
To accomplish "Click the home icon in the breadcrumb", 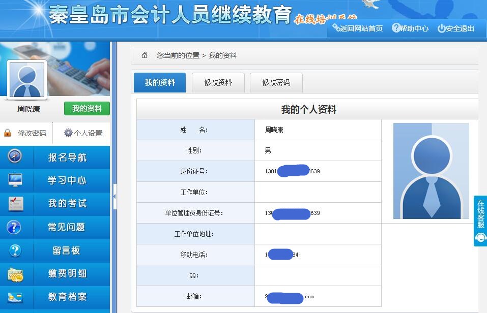I will click(x=145, y=55).
